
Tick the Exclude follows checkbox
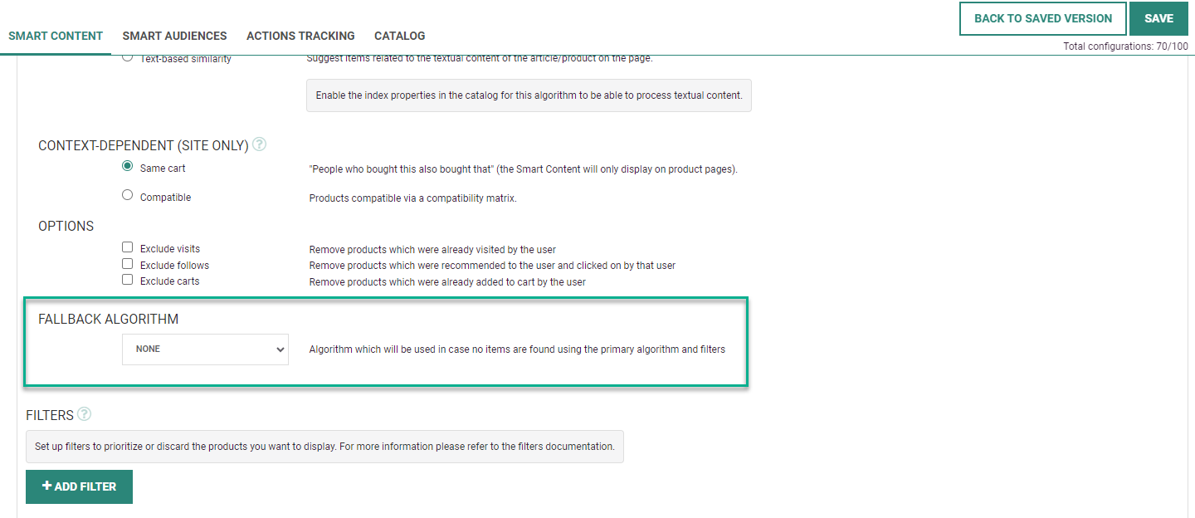click(x=127, y=264)
